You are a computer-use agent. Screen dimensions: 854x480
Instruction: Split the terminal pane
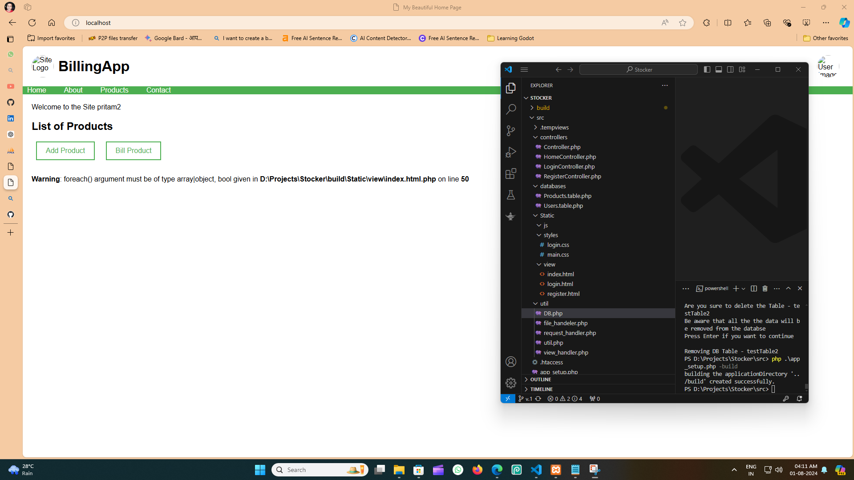click(x=753, y=288)
